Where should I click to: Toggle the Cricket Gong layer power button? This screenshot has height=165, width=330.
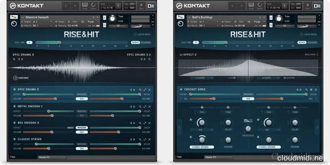tap(181, 89)
